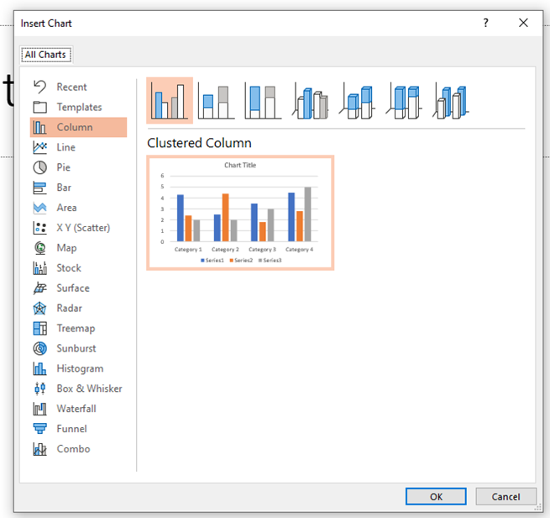
Task: Select the Combo chart category
Action: (x=73, y=449)
